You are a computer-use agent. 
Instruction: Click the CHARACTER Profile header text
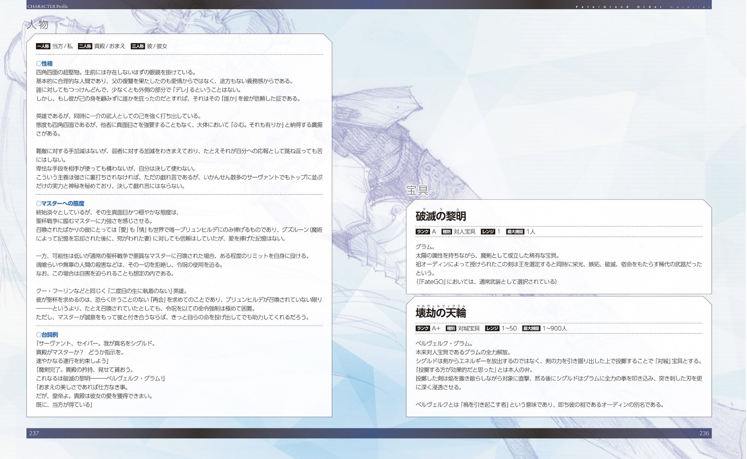pyautogui.click(x=48, y=6)
